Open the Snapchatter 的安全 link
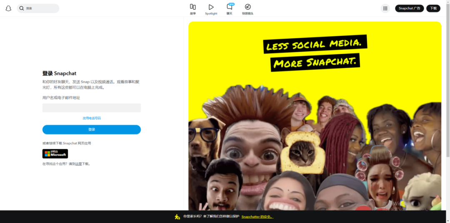 (257, 217)
